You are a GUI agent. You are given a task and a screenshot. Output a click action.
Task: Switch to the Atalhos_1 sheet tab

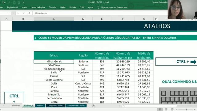pyautogui.click(x=28, y=105)
